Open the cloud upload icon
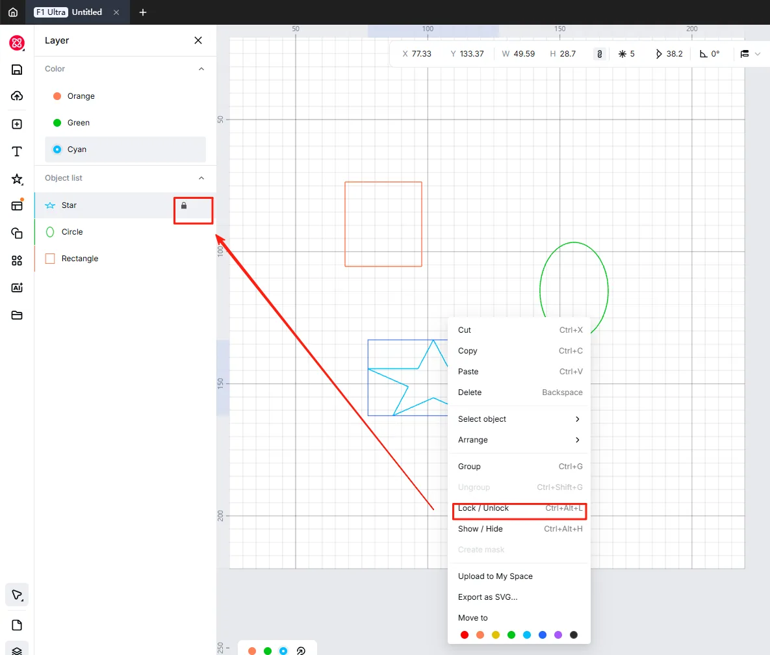Screen dimensions: 770x655 [17, 96]
